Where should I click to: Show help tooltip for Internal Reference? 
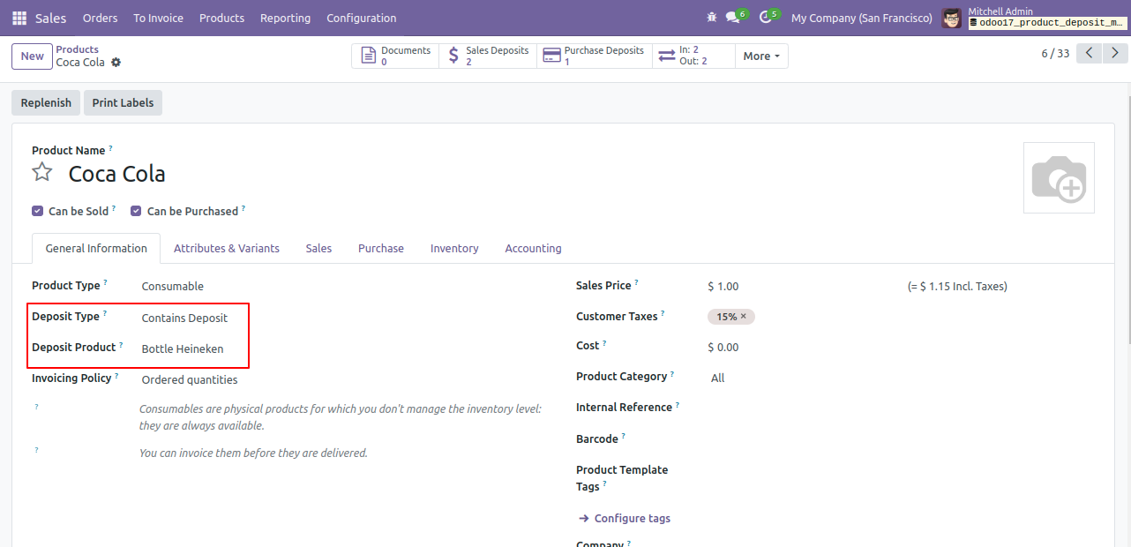coord(678,405)
